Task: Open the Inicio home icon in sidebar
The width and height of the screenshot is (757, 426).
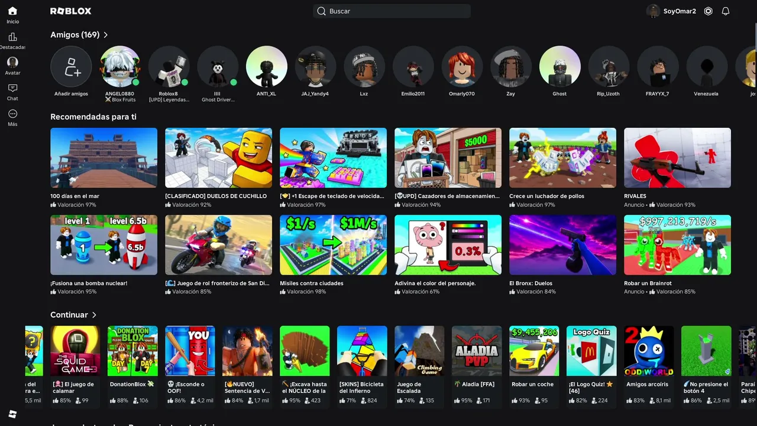Action: [x=12, y=11]
